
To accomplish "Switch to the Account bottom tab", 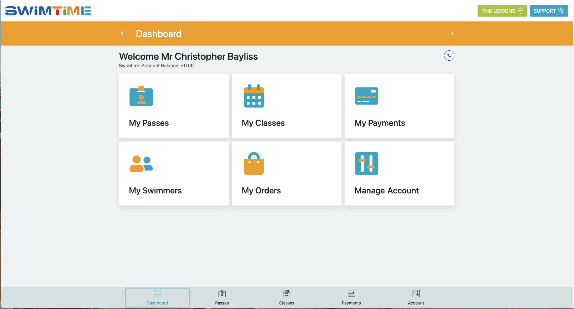I will click(x=416, y=298).
